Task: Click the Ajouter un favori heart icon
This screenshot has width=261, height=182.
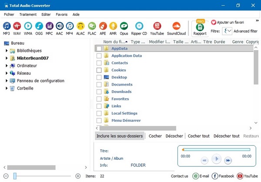Action: pos(214,22)
